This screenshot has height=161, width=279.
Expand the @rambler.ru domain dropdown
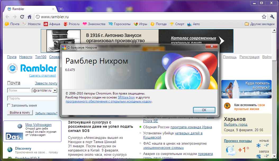click(x=55, y=90)
